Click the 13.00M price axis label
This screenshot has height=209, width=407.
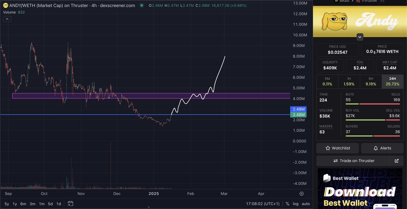pyautogui.click(x=299, y=3)
